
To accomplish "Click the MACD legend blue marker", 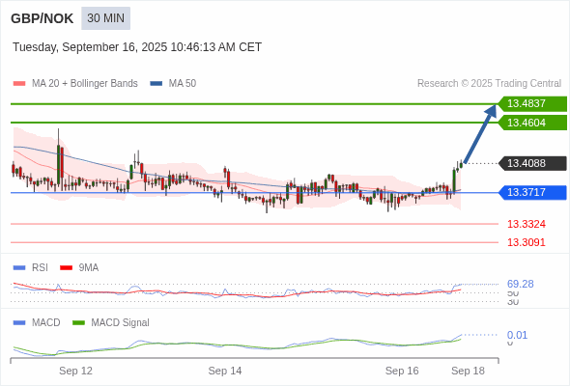I will pos(19,323).
